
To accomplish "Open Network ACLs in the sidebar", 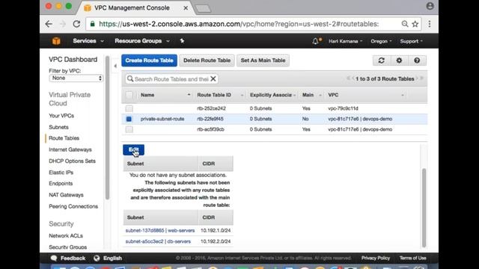I will 66,236.
